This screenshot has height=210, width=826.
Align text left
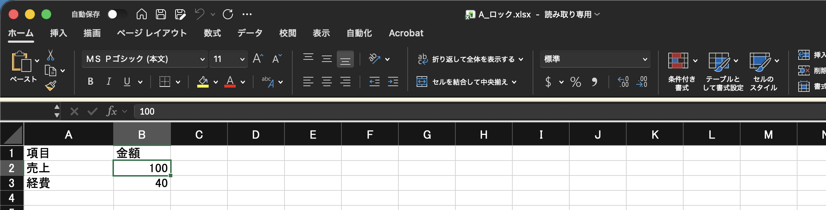click(x=308, y=82)
